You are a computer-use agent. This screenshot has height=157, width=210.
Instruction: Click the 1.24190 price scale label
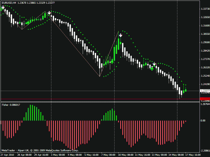[x=205, y=84]
